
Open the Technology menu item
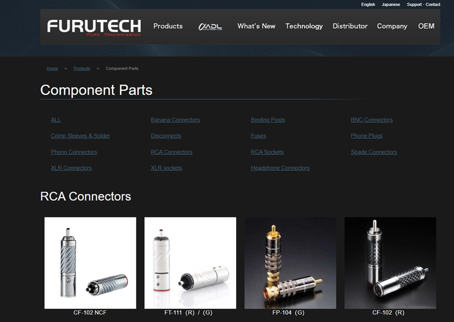pyautogui.click(x=304, y=26)
